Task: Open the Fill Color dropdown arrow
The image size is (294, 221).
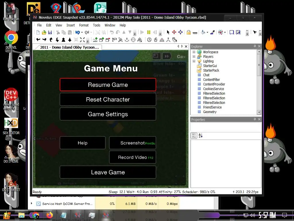Action: tap(207, 32)
